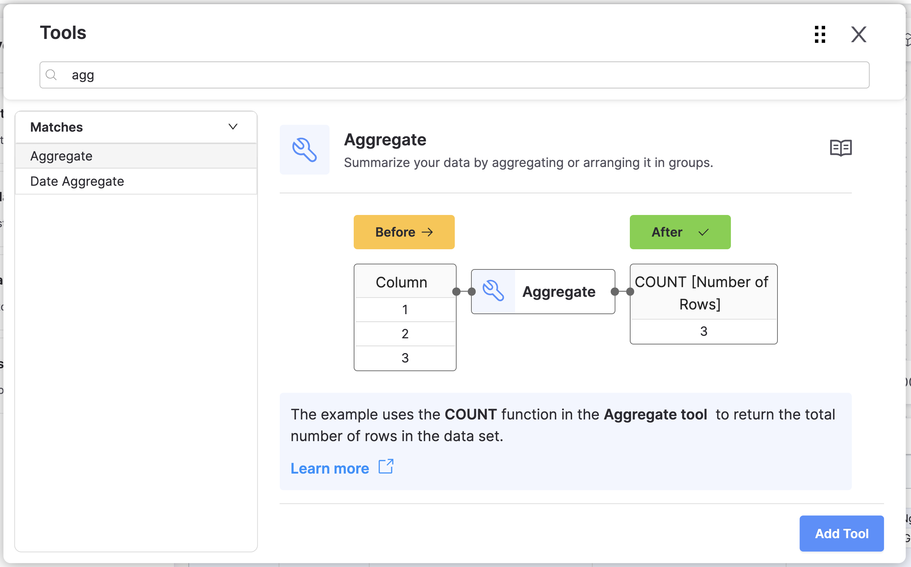Select Date Aggregate from matches list

tap(77, 181)
